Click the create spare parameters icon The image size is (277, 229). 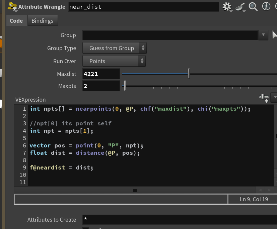(264, 98)
